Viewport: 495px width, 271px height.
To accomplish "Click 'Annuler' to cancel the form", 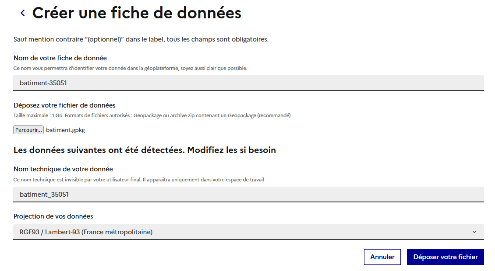I will pos(382,257).
